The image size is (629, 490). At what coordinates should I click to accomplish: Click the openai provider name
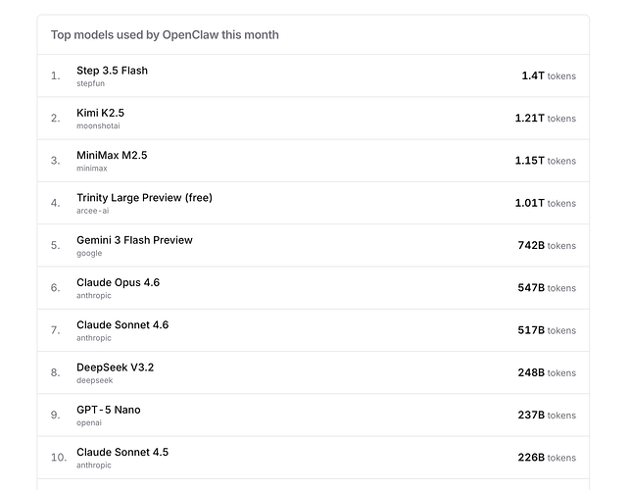[x=88, y=423]
